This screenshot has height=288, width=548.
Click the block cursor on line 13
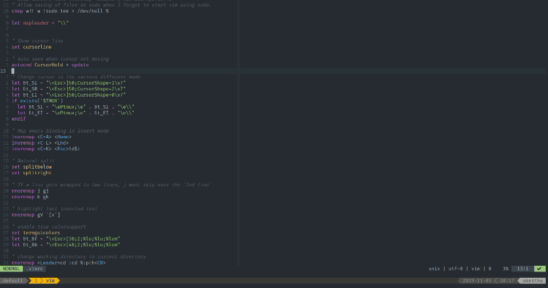pos(13,71)
